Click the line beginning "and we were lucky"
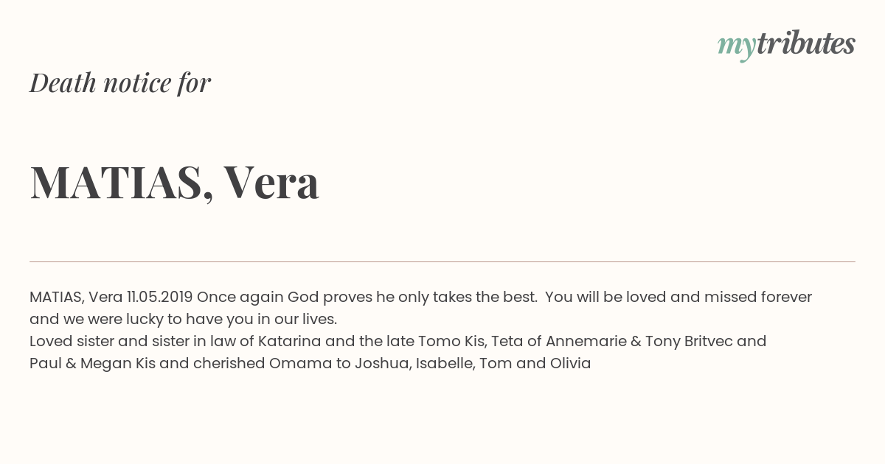The height and width of the screenshot is (464, 885). tap(183, 319)
